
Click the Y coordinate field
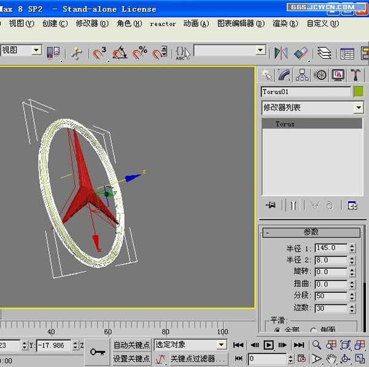53,346
